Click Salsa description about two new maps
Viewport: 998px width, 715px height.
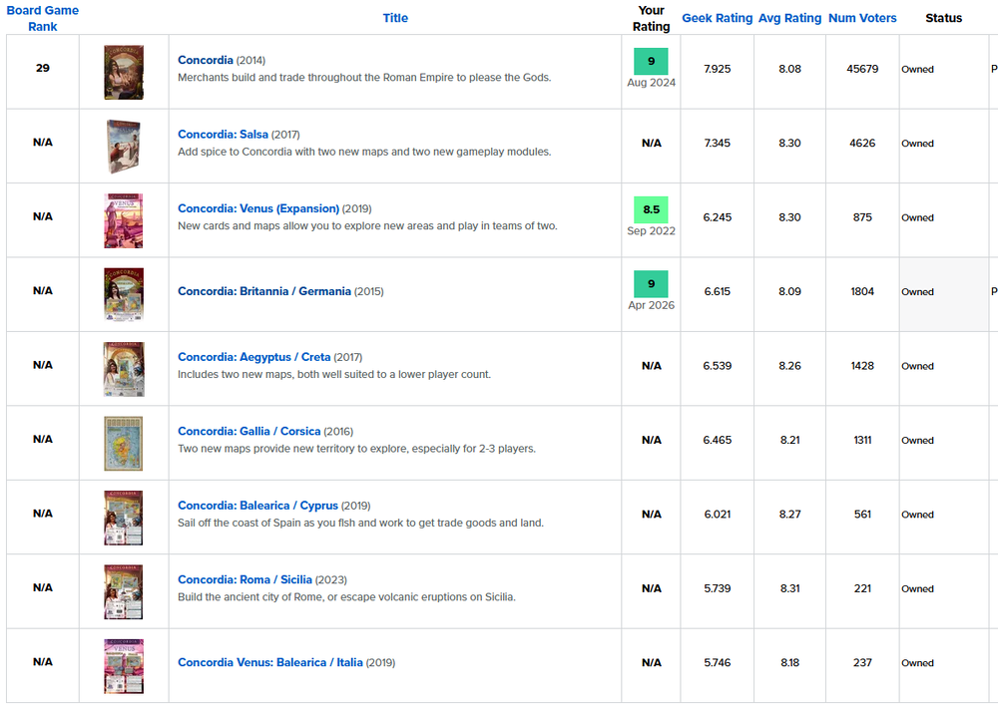point(364,152)
